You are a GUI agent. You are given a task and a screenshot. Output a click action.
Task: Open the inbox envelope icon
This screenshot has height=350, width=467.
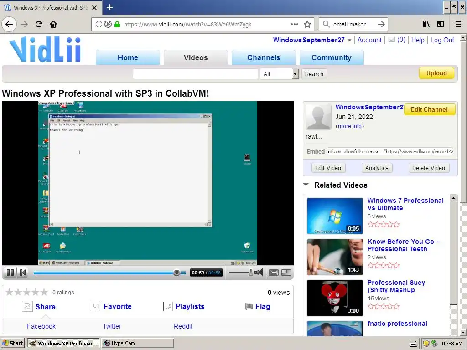[x=391, y=40]
